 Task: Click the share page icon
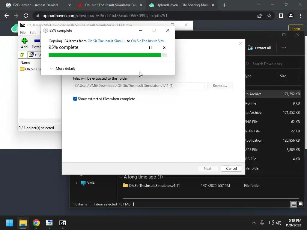tap(260, 16)
